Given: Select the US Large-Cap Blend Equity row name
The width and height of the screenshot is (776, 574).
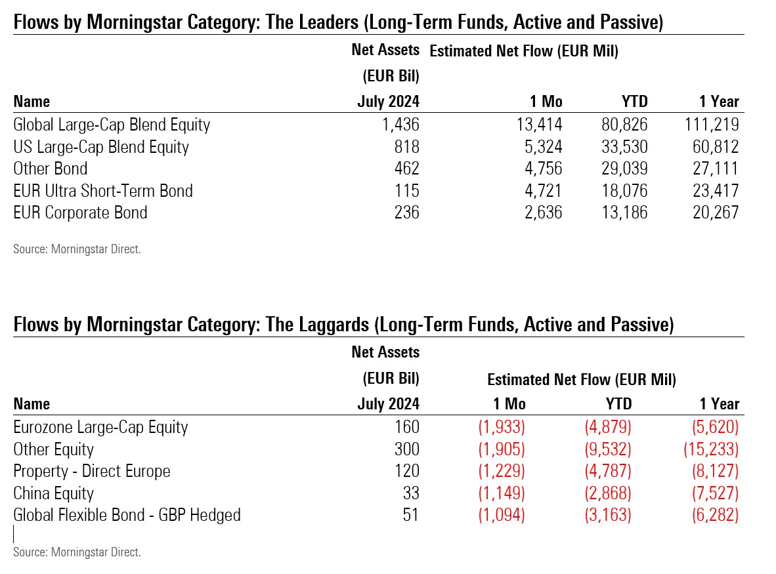Looking at the screenshot, I should [x=101, y=146].
